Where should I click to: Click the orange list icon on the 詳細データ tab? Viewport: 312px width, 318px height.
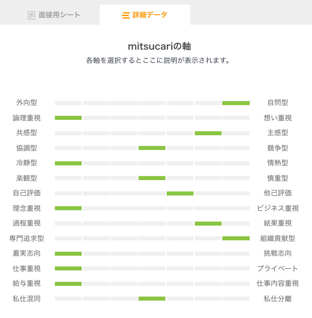click(x=126, y=15)
